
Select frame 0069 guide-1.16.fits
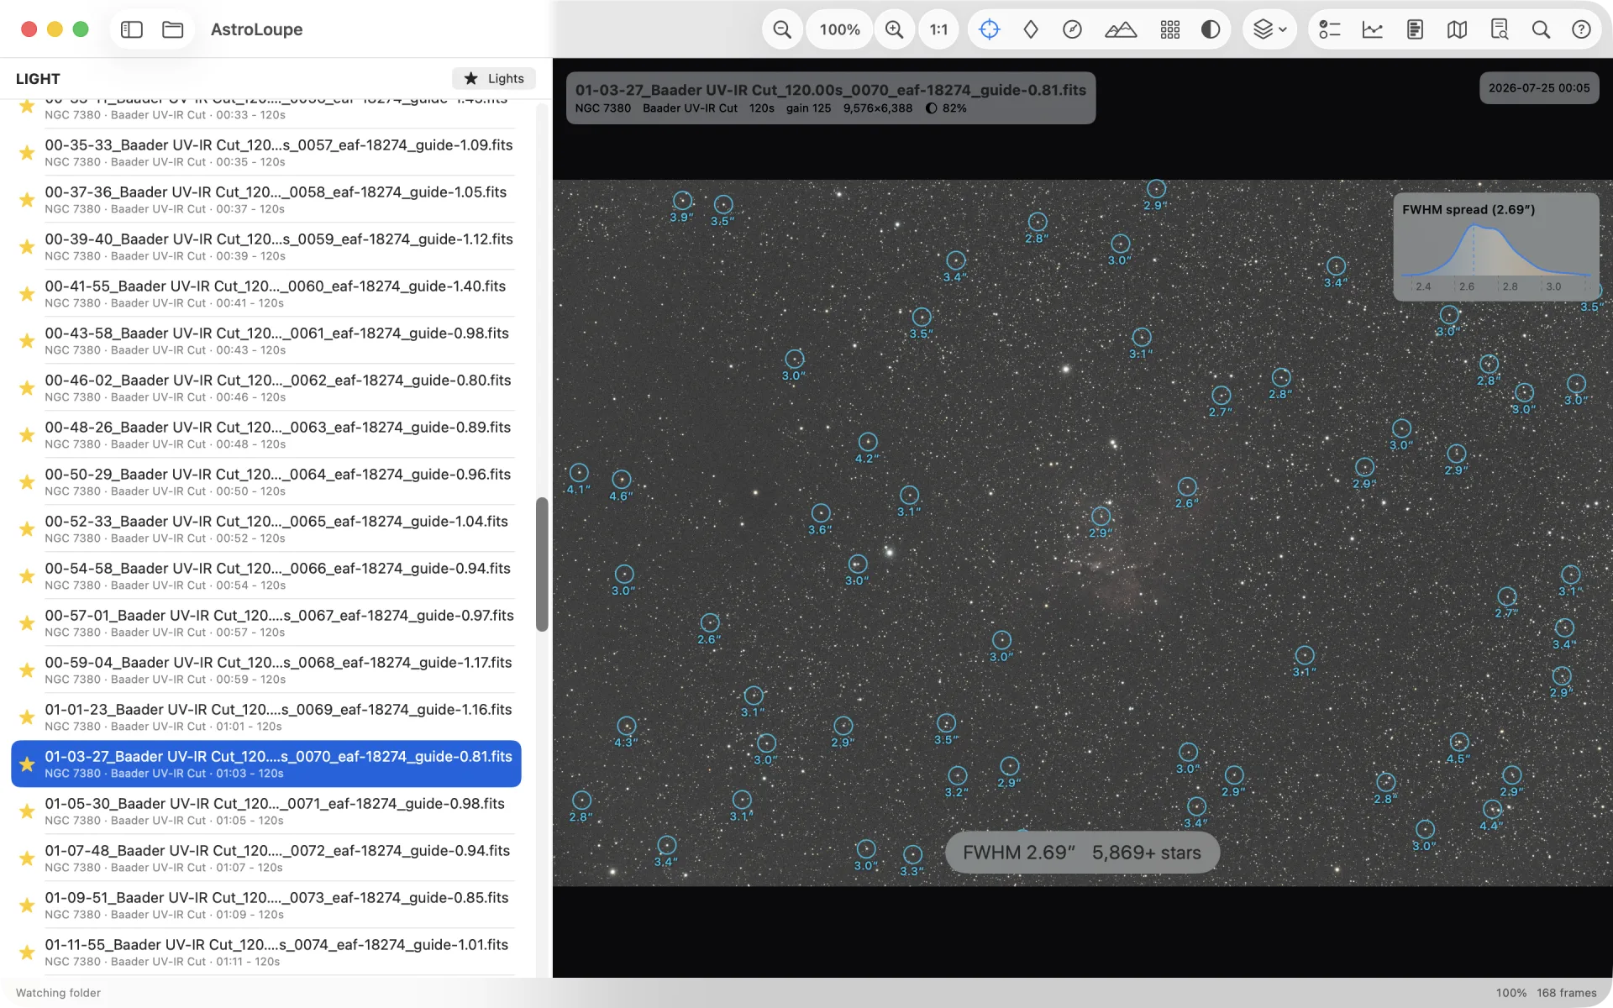point(265,717)
